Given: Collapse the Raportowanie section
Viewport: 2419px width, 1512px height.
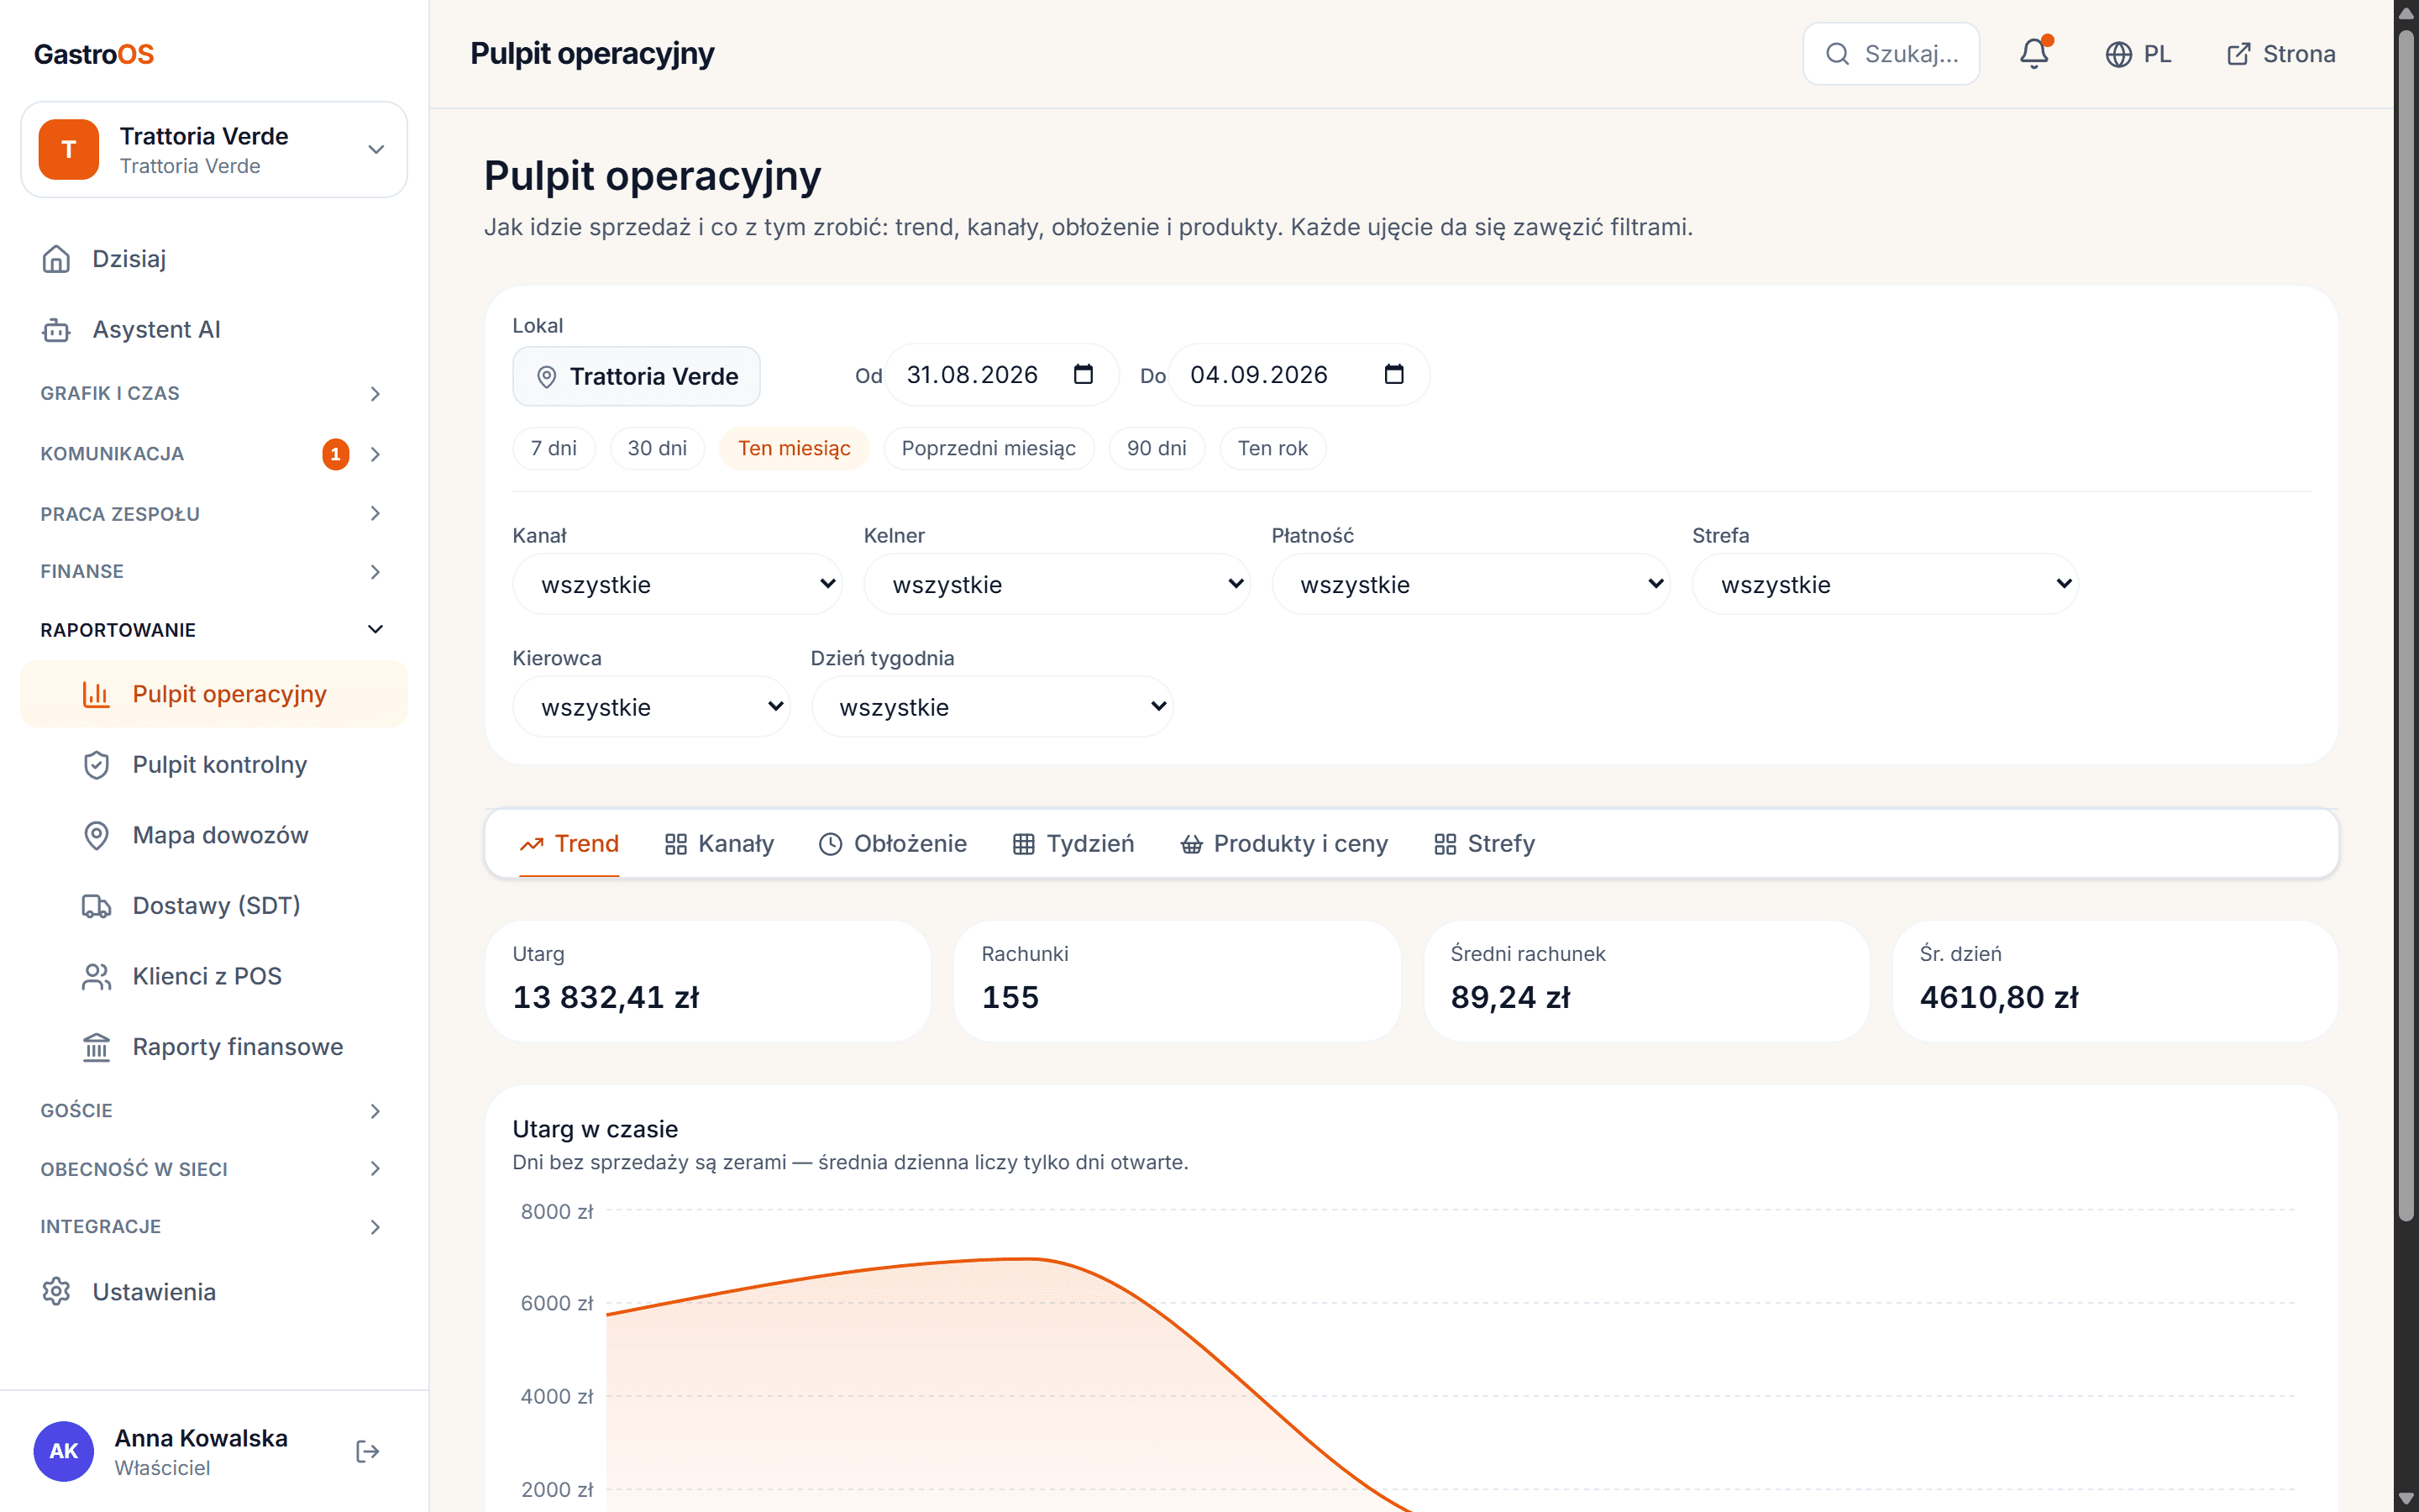Looking at the screenshot, I should pyautogui.click(x=214, y=630).
